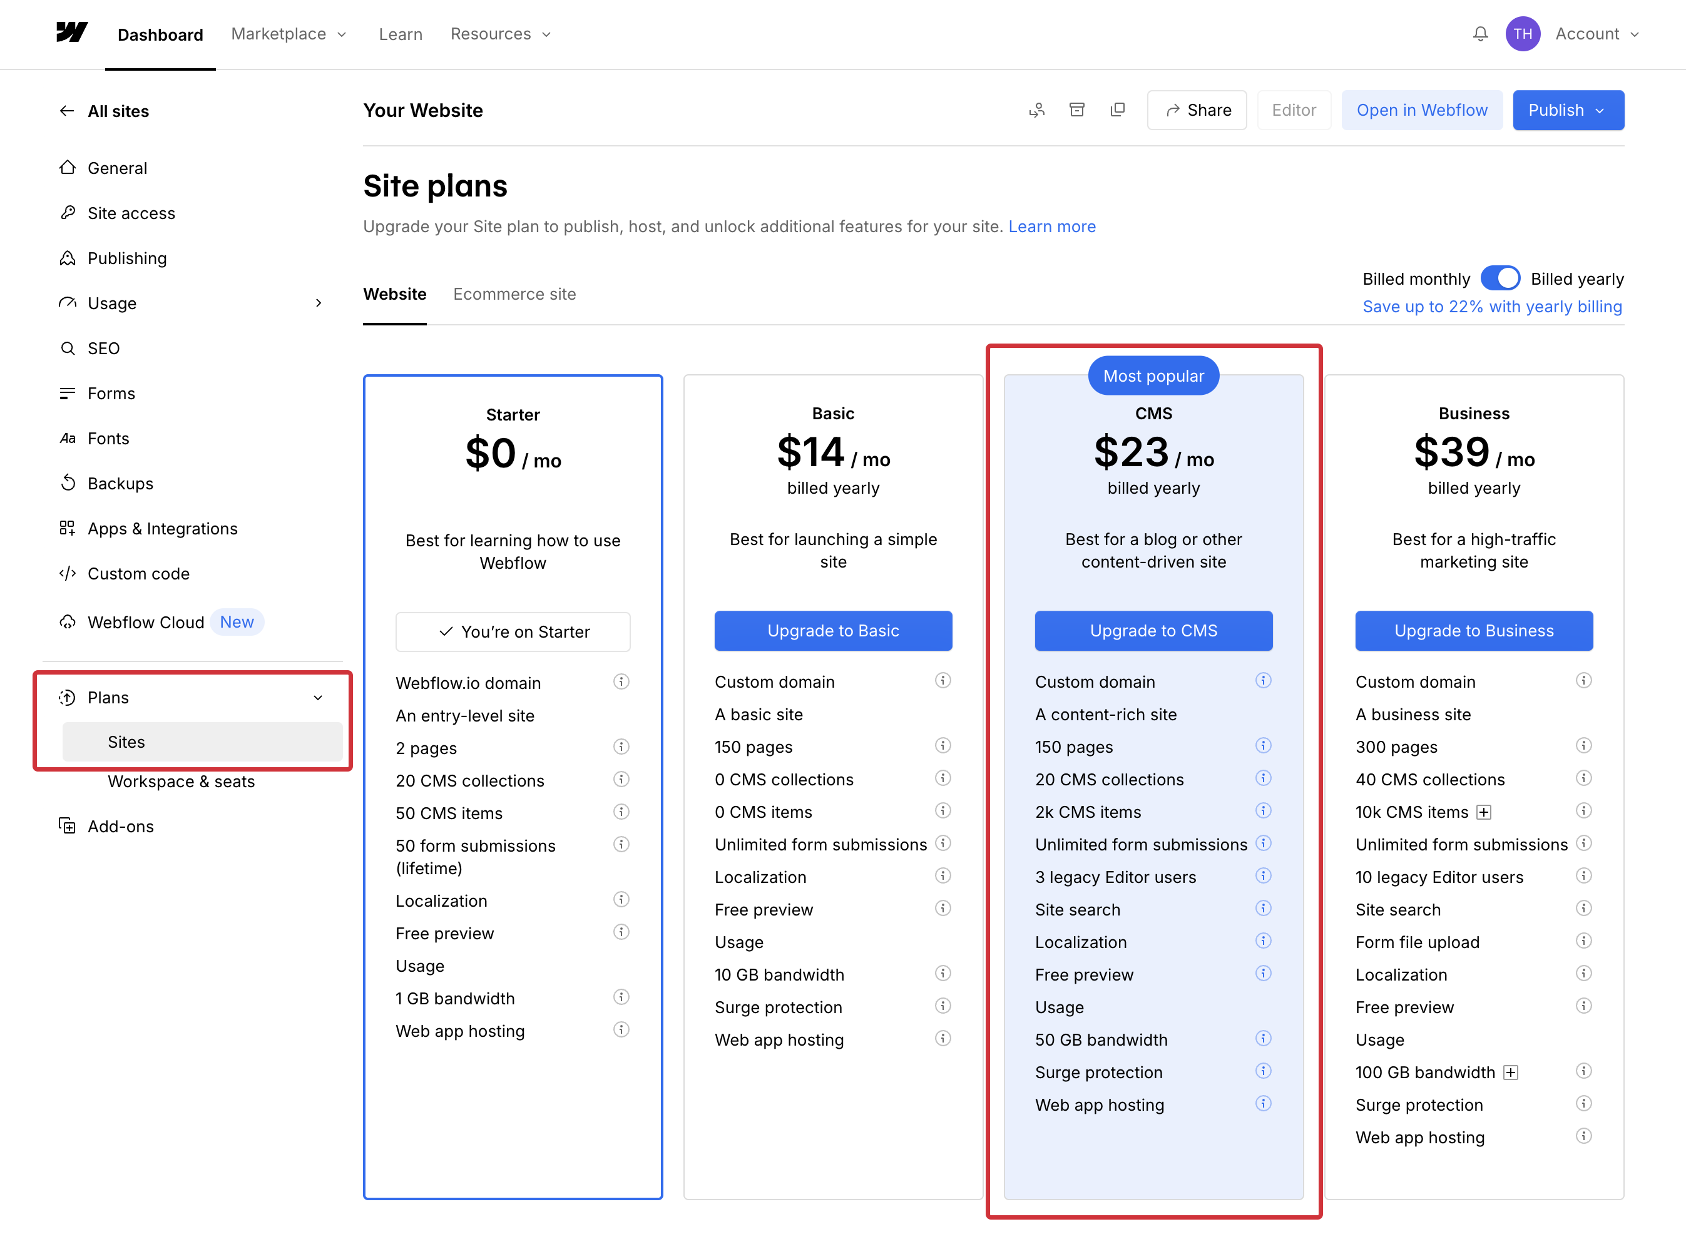Click info icon next to Starter 2 pages
This screenshot has width=1686, height=1244.
(x=620, y=747)
